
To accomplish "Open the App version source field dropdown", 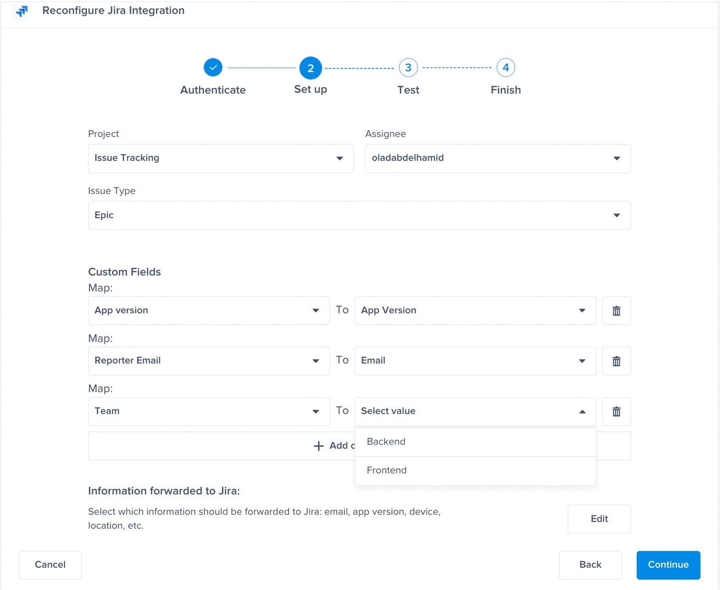I will (x=209, y=310).
